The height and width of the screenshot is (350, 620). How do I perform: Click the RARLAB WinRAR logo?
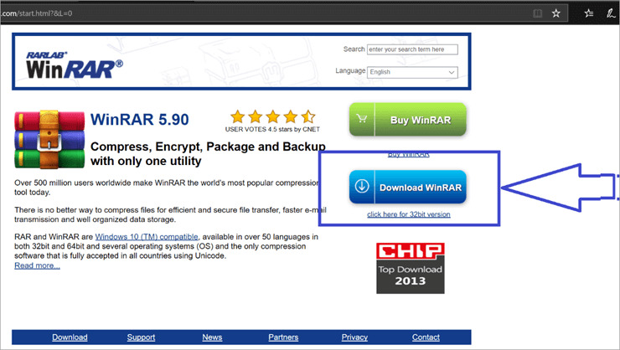[x=75, y=64]
